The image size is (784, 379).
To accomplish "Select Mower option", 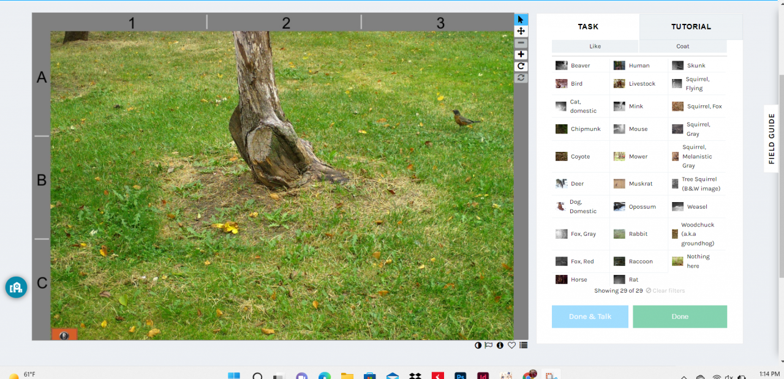I will [639, 157].
